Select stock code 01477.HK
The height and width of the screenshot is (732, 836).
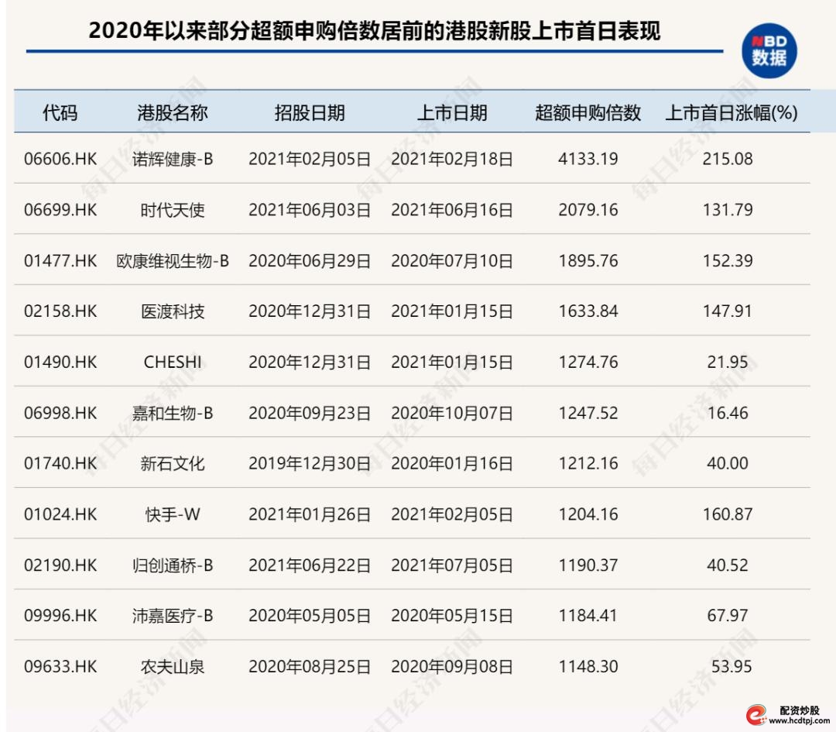[x=60, y=261]
